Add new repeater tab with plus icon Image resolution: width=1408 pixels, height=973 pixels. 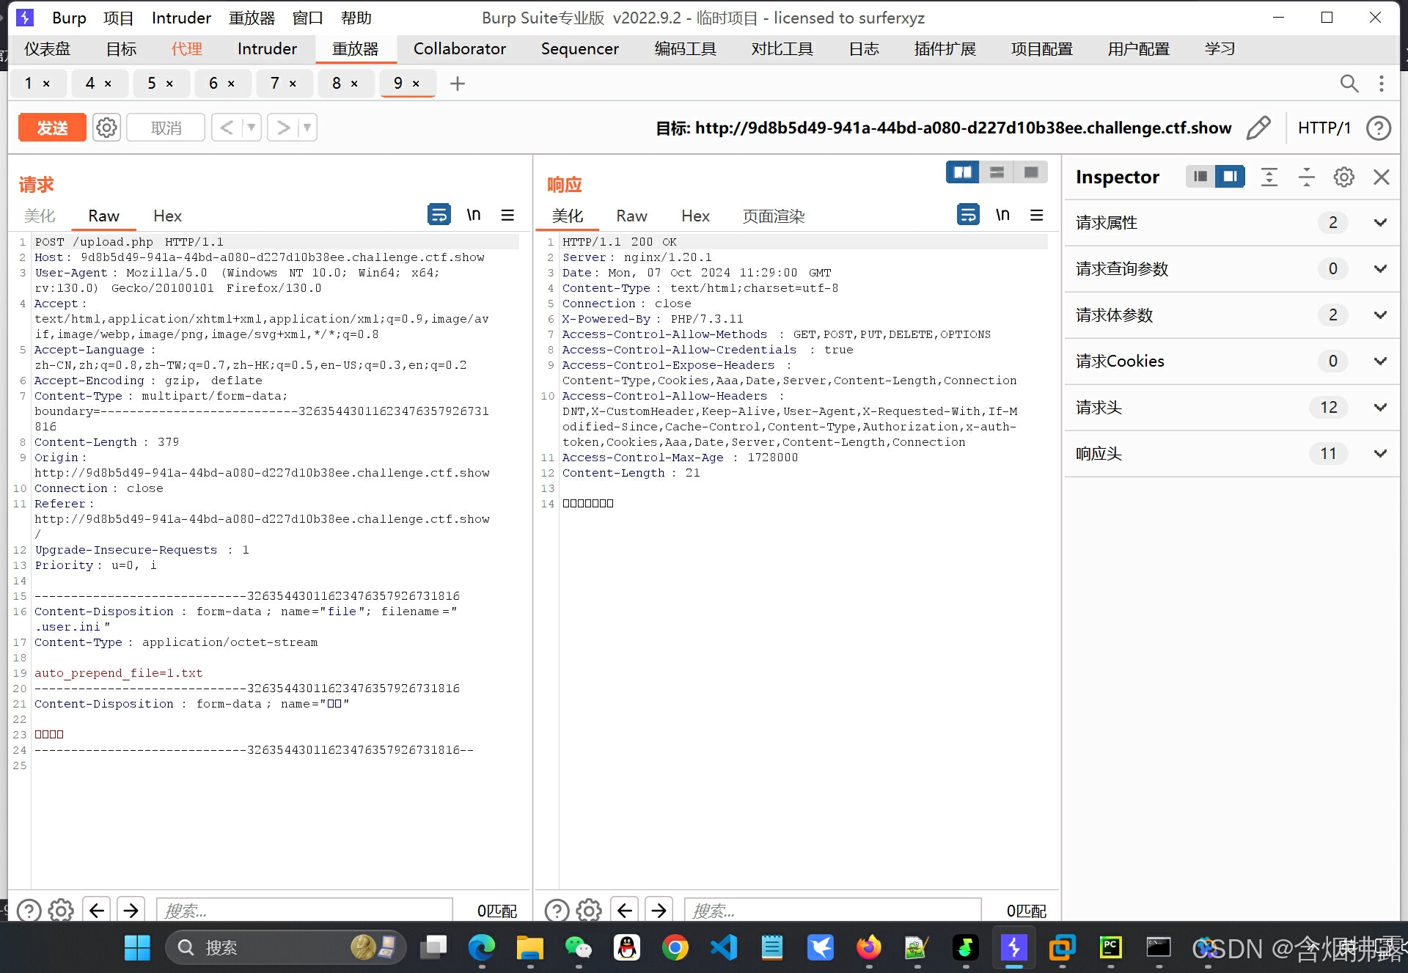pyautogui.click(x=458, y=84)
